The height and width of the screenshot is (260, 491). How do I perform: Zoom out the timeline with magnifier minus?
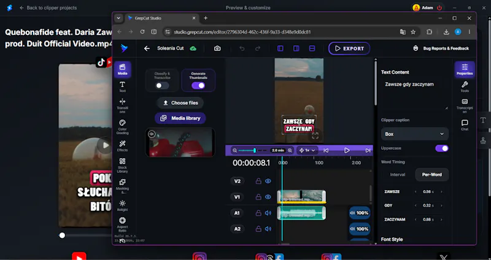tap(235, 150)
